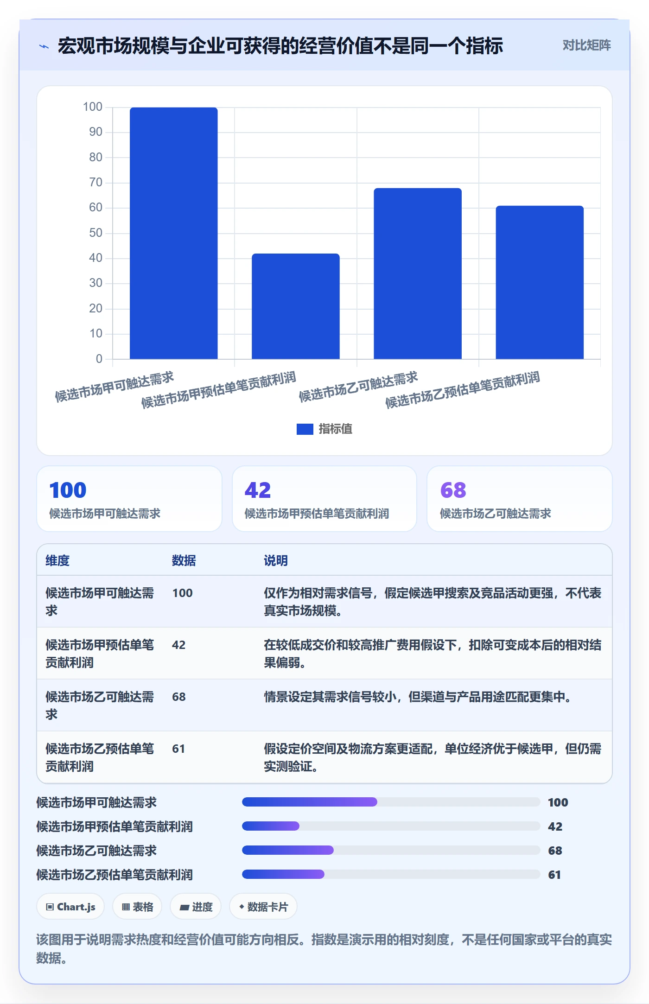Select table cell with value 61

[178, 749]
